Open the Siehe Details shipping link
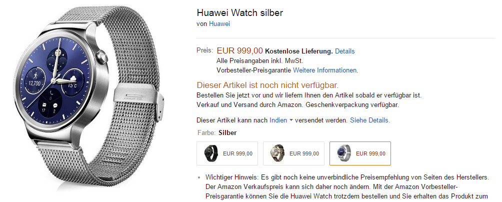The image size is (502, 202). [370, 120]
